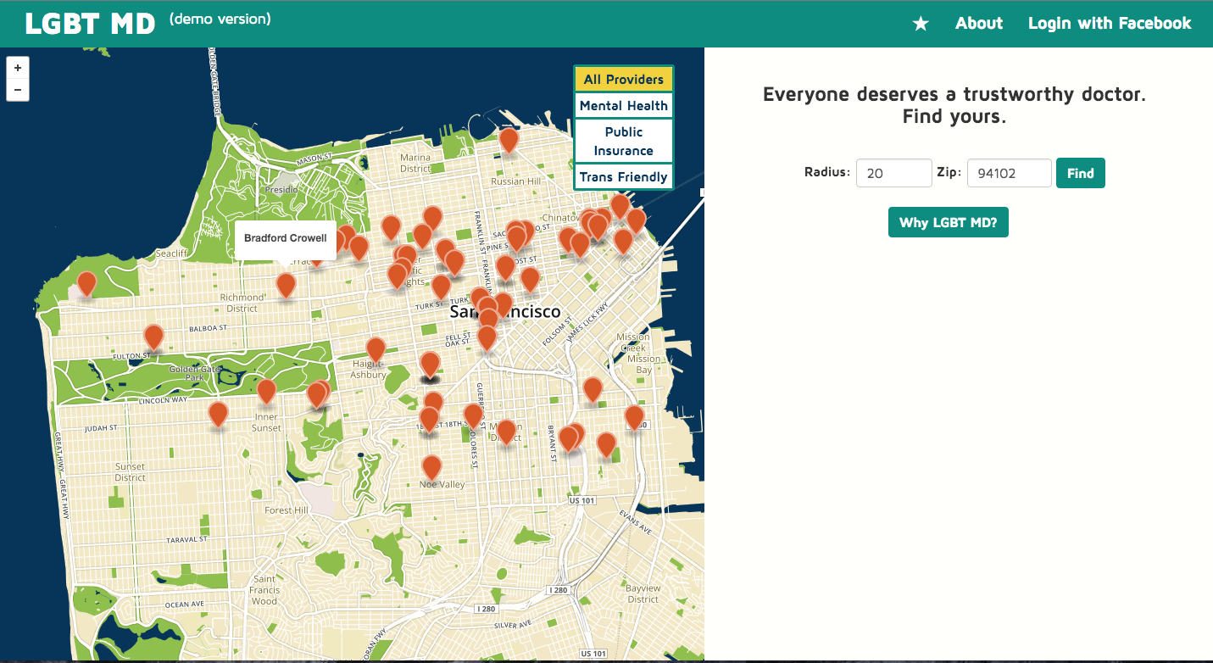Select the marker over the Guerrero St label
This screenshot has width=1213, height=663.
pyautogui.click(x=473, y=416)
